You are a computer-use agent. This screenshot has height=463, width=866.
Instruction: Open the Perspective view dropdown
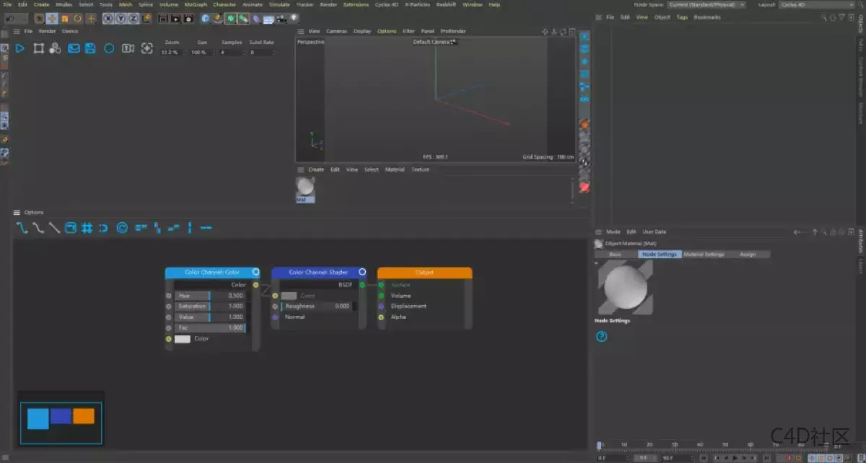(x=310, y=42)
